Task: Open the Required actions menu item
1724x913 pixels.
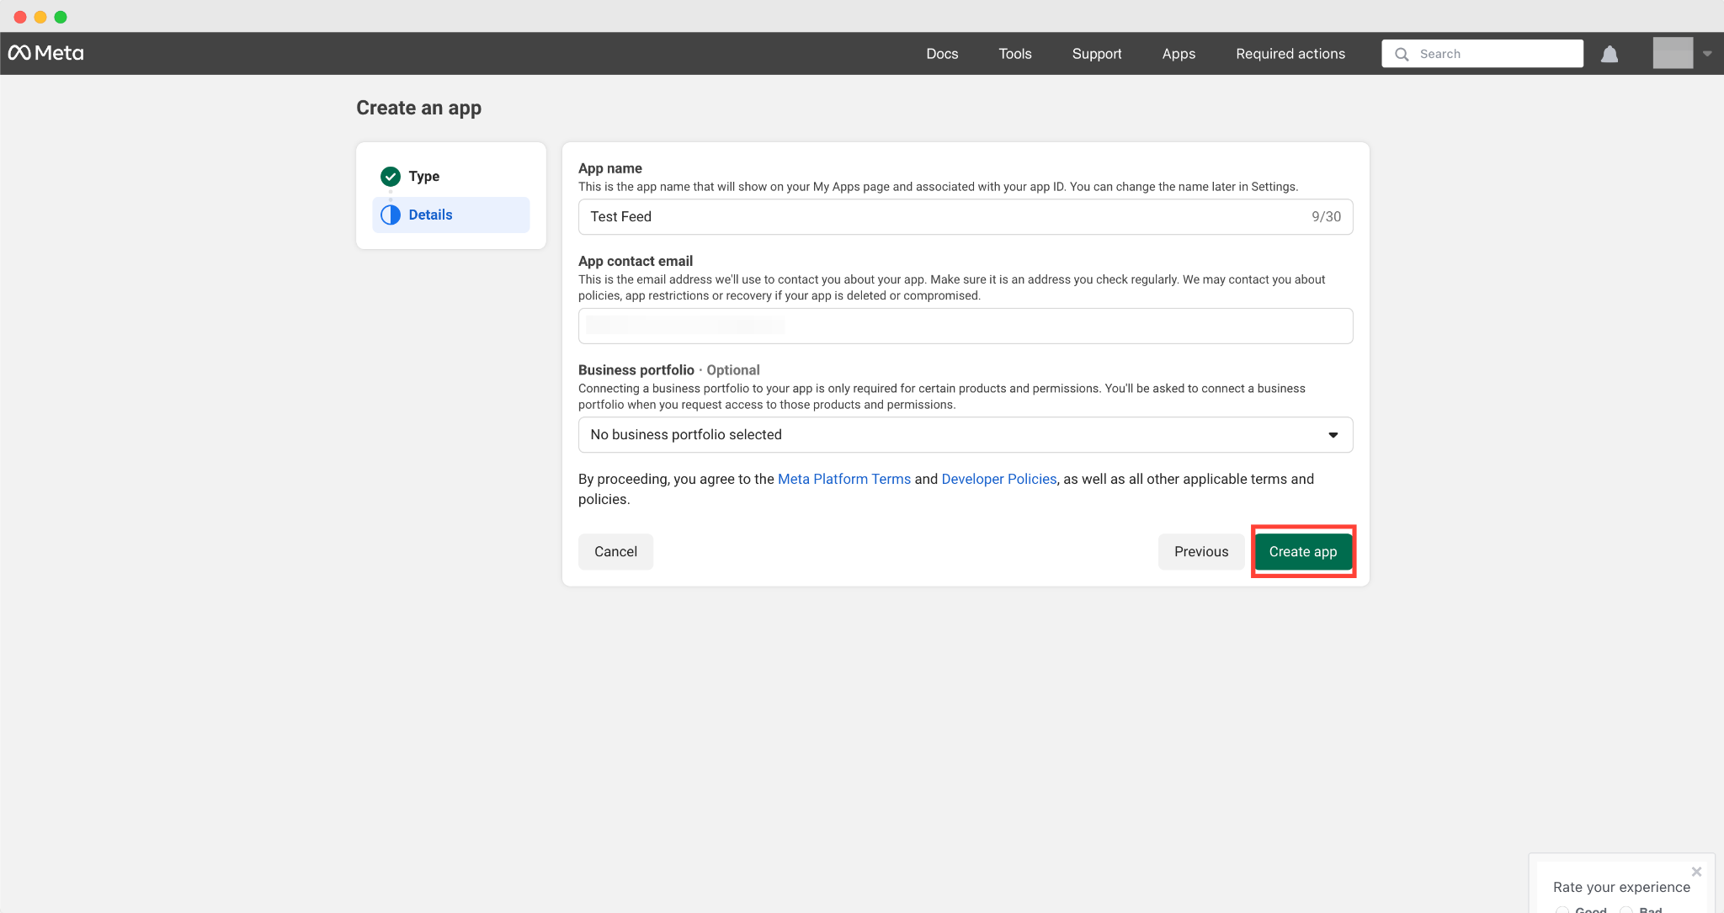Action: pyautogui.click(x=1290, y=54)
